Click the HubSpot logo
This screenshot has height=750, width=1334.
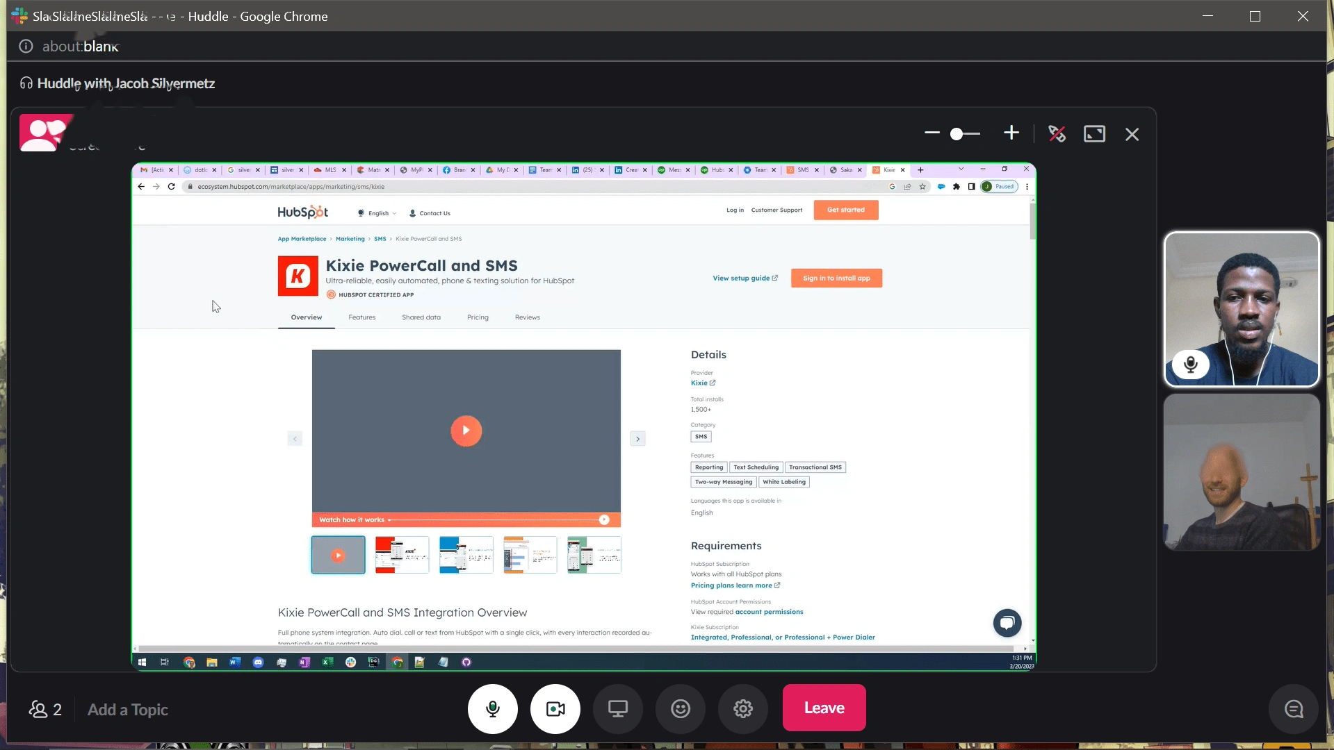[x=302, y=212]
